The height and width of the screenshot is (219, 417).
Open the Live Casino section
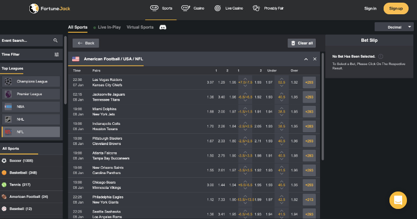coord(229,8)
